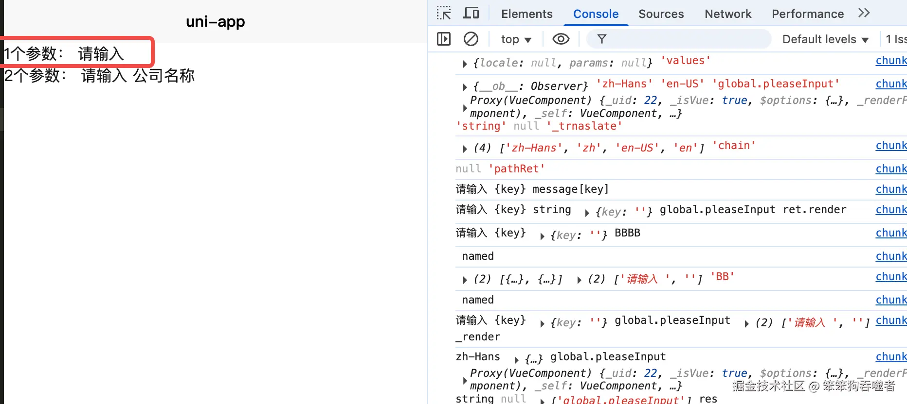Open chunk link for the first named log
Image resolution: width=907 pixels, height=404 pixels.
(891, 256)
